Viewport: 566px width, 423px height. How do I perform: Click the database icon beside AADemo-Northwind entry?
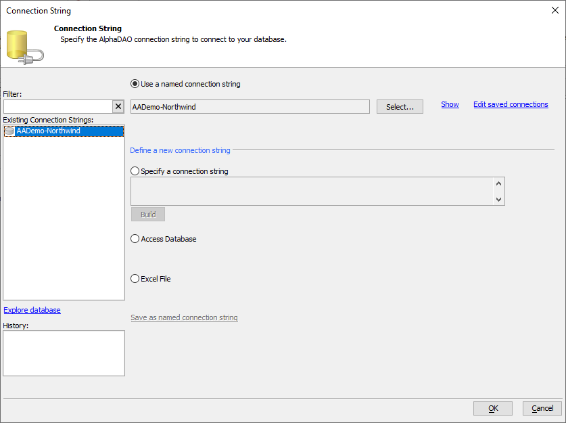click(9, 131)
